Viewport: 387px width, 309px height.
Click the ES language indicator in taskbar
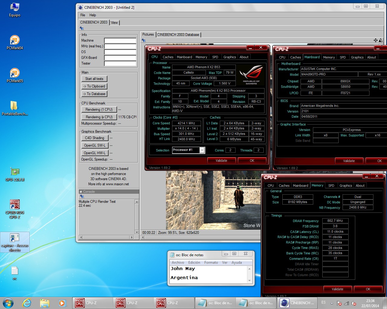(x=324, y=302)
